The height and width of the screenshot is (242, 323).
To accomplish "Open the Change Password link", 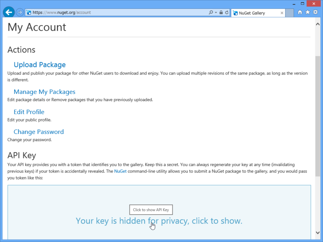I will tap(39, 131).
